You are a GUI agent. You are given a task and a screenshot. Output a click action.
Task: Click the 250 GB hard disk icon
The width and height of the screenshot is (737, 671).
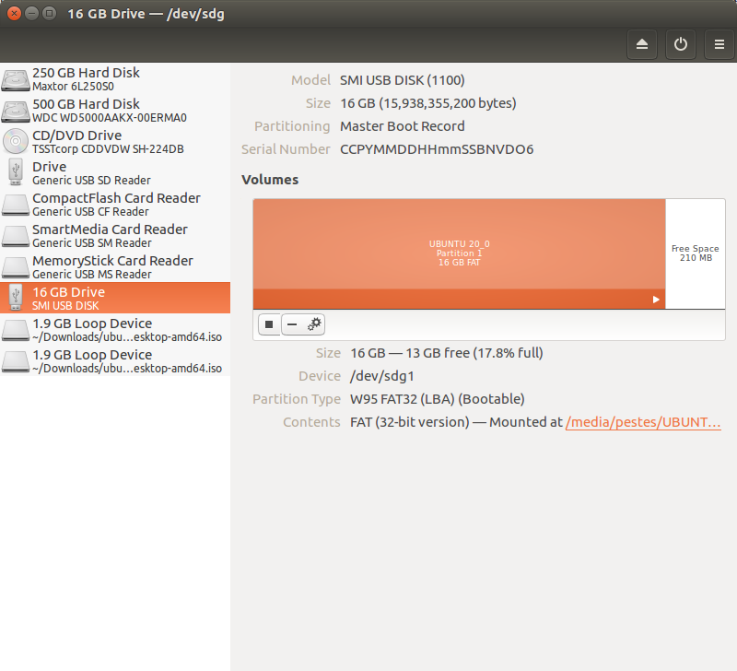click(16, 79)
